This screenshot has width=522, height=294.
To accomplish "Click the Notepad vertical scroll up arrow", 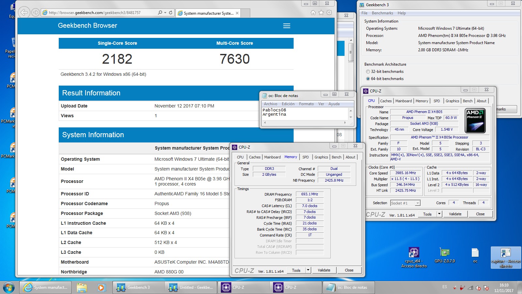I will pyautogui.click(x=351, y=110).
